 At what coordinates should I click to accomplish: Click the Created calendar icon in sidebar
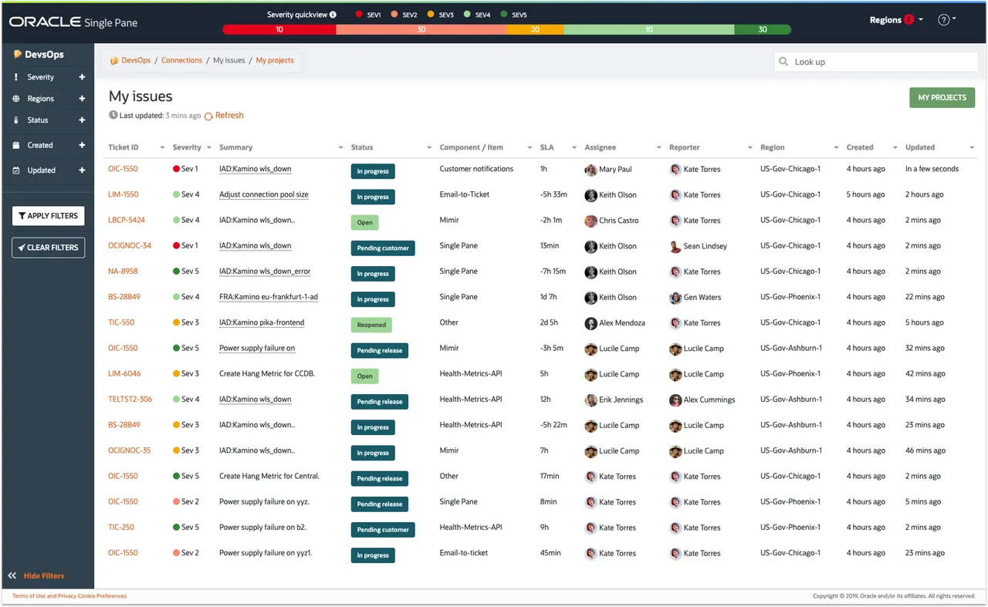(x=16, y=145)
